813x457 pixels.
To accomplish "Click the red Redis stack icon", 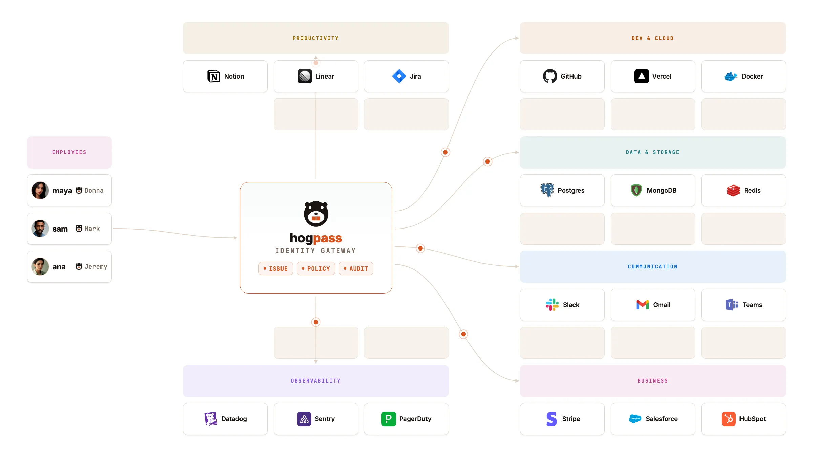I will (x=733, y=190).
